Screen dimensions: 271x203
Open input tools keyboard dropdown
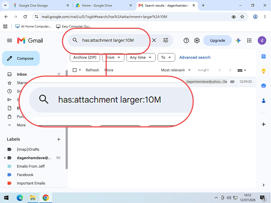[x=242, y=70]
